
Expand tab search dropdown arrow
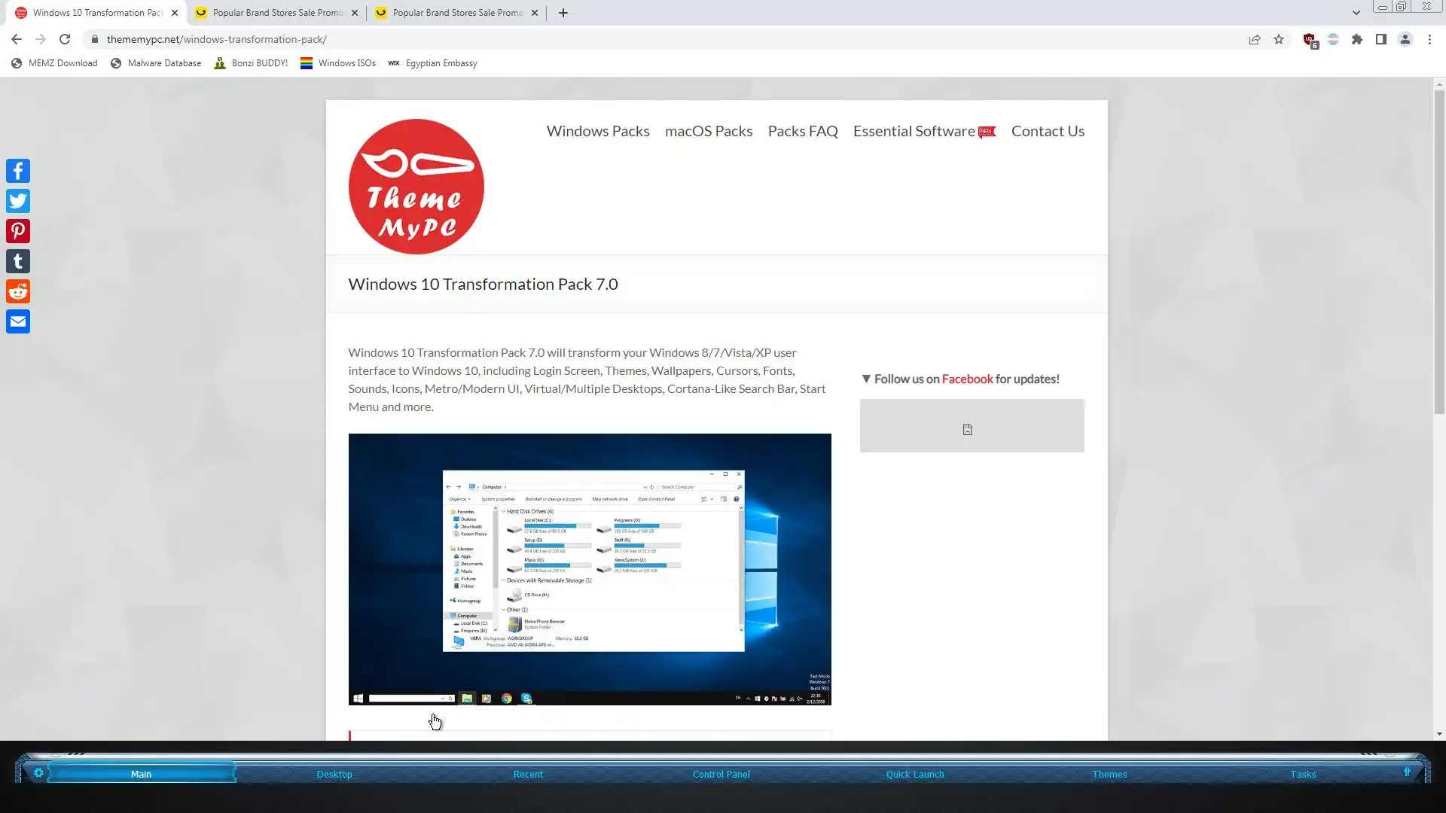click(x=1356, y=13)
